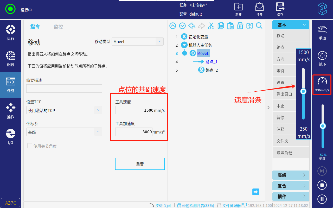Toggle 循环 loop mode
333x208 pixels.
(322, 59)
